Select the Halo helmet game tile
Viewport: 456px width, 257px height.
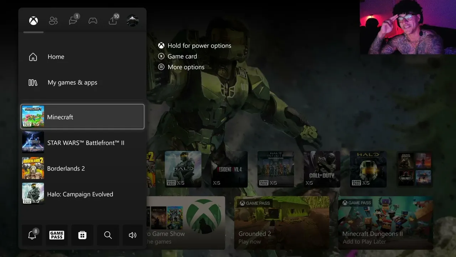(x=368, y=169)
